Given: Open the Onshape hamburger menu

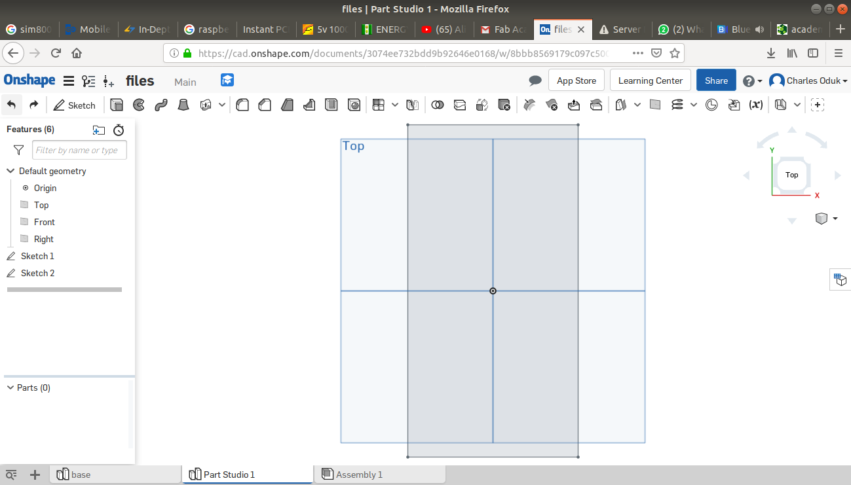Looking at the screenshot, I should (x=68, y=81).
